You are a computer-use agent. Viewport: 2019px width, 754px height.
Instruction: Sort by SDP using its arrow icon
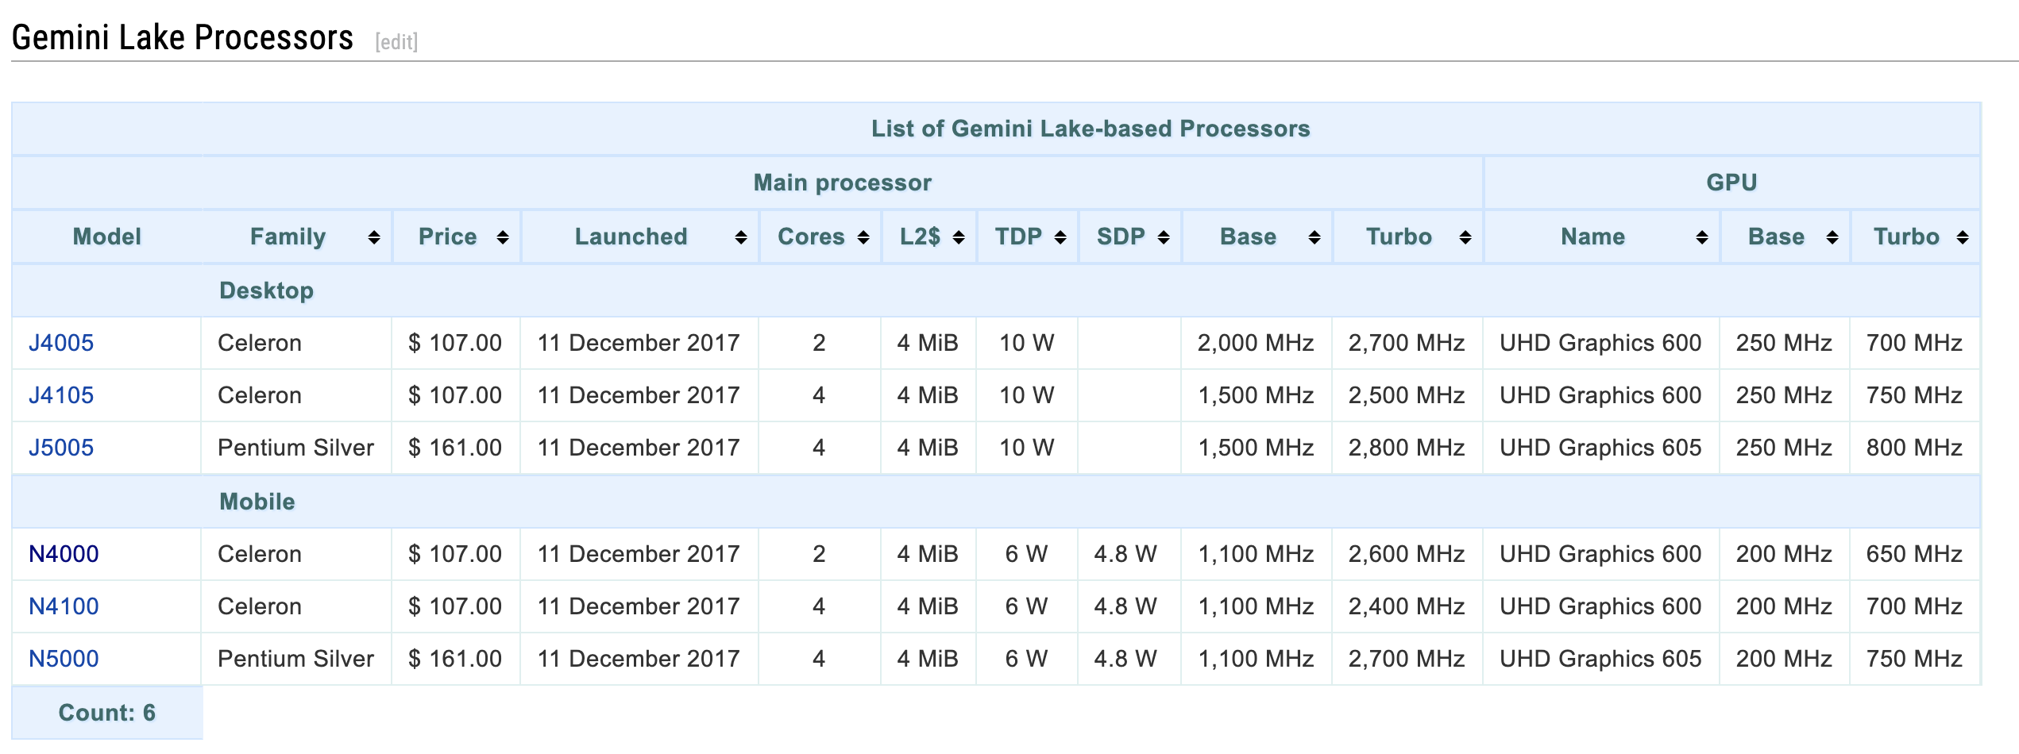click(x=1164, y=237)
